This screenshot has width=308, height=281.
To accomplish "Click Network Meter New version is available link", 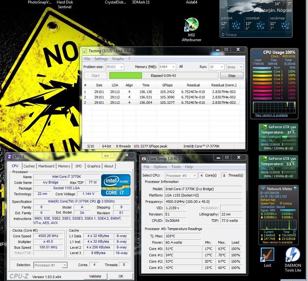I will [x=278, y=242].
